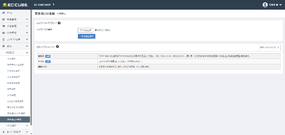The height and width of the screenshot is (135, 285).
Task: Click the タイトル table row header
Action: pos(67,61)
